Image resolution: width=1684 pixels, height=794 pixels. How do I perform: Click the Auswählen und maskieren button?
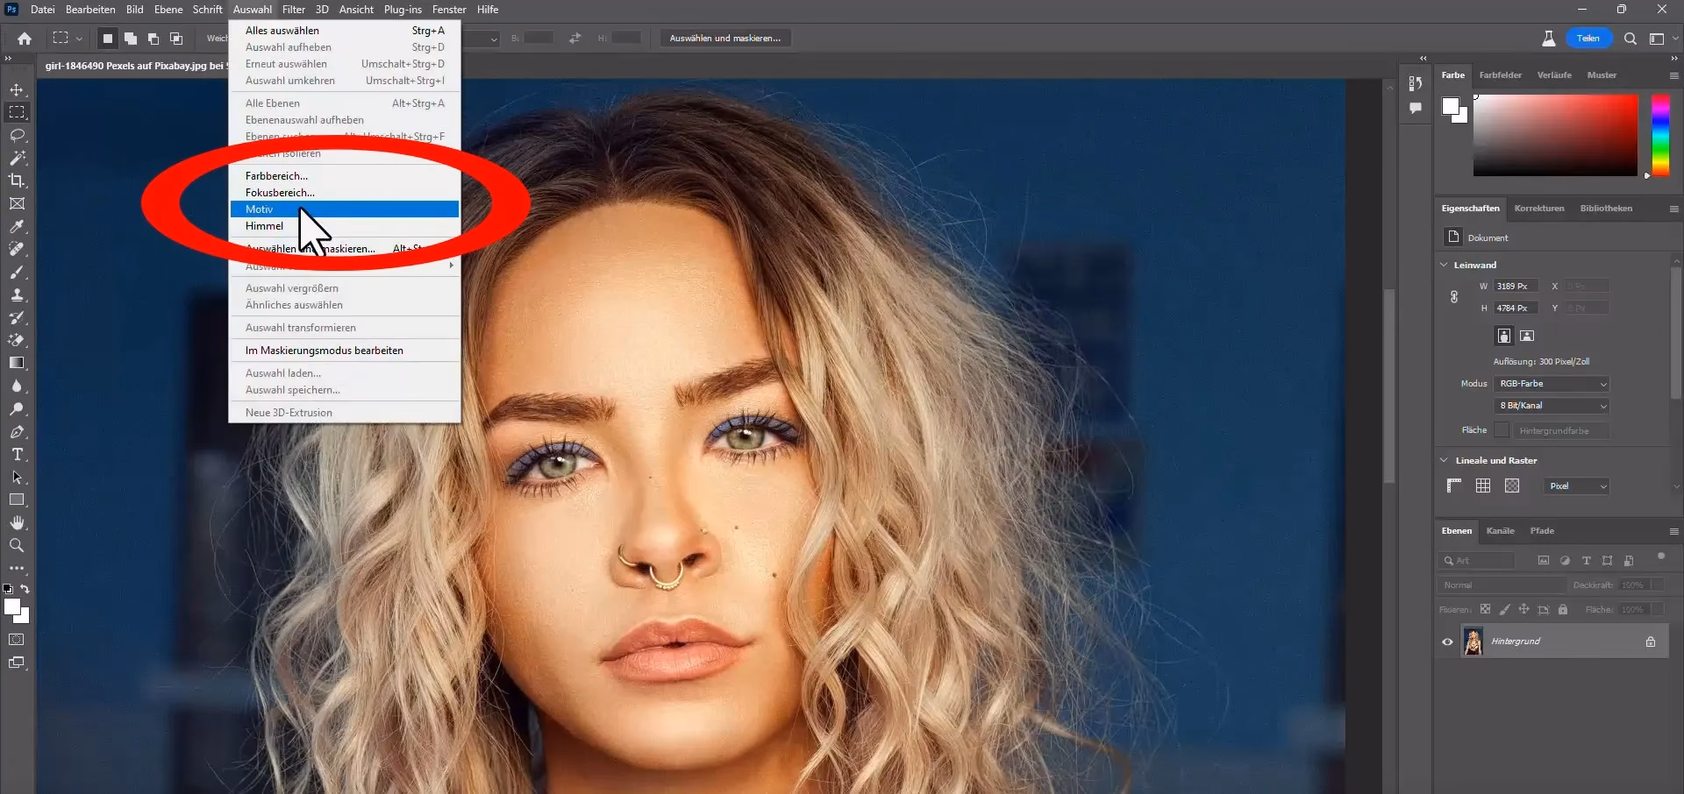tap(725, 39)
